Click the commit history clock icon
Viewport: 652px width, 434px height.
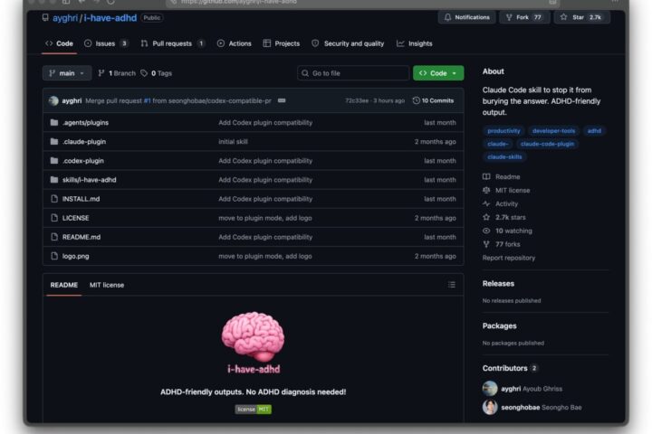click(416, 100)
